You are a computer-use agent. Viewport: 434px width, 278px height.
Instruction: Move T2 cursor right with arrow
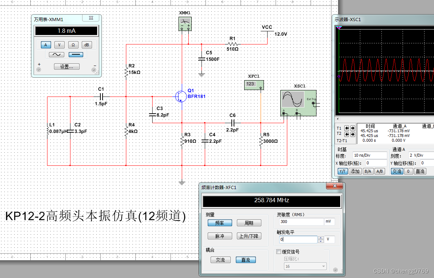(353, 134)
